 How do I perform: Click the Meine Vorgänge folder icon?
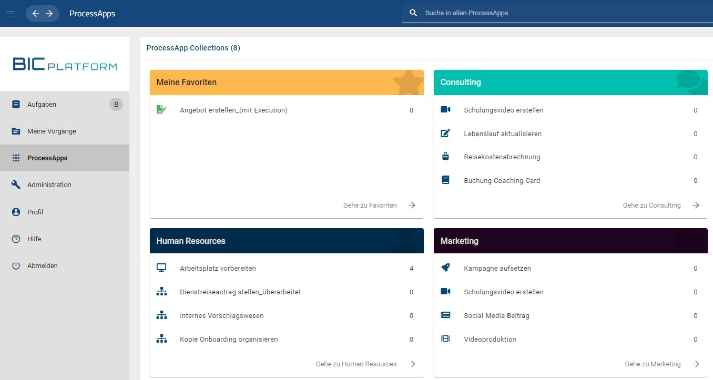pos(16,131)
